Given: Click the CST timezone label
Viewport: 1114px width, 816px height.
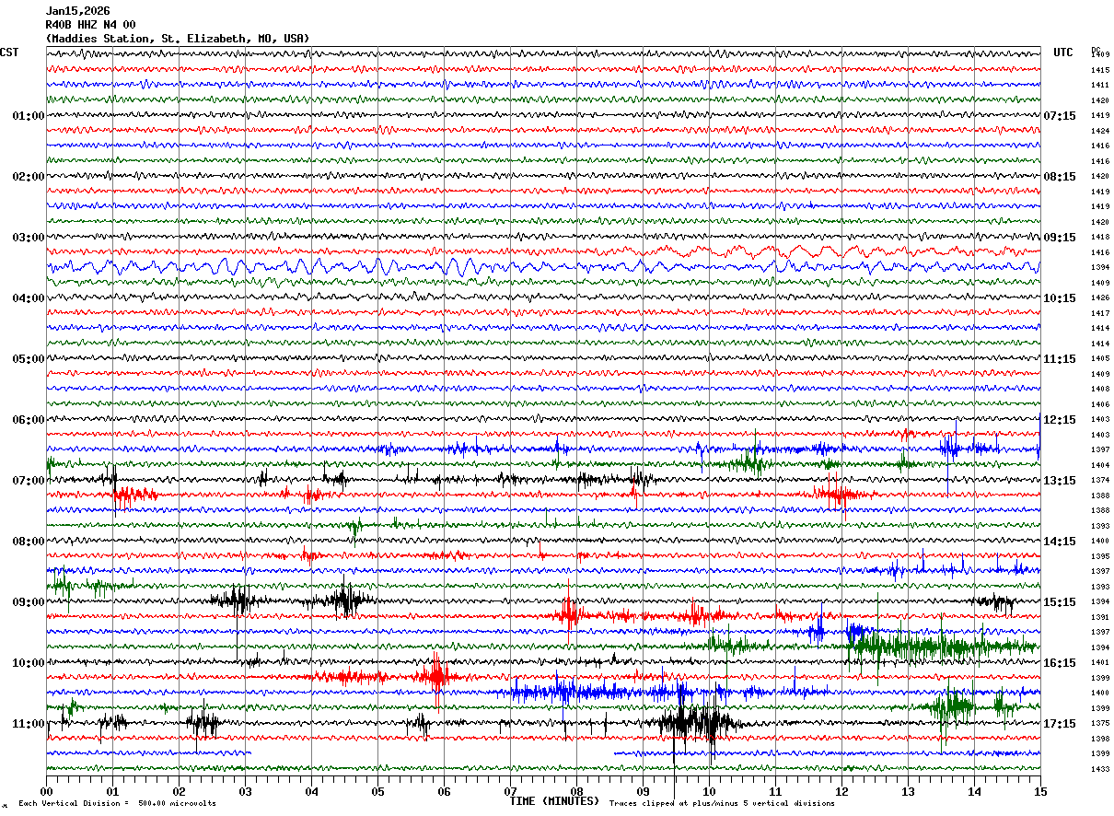Looking at the screenshot, I should pyautogui.click(x=9, y=52).
